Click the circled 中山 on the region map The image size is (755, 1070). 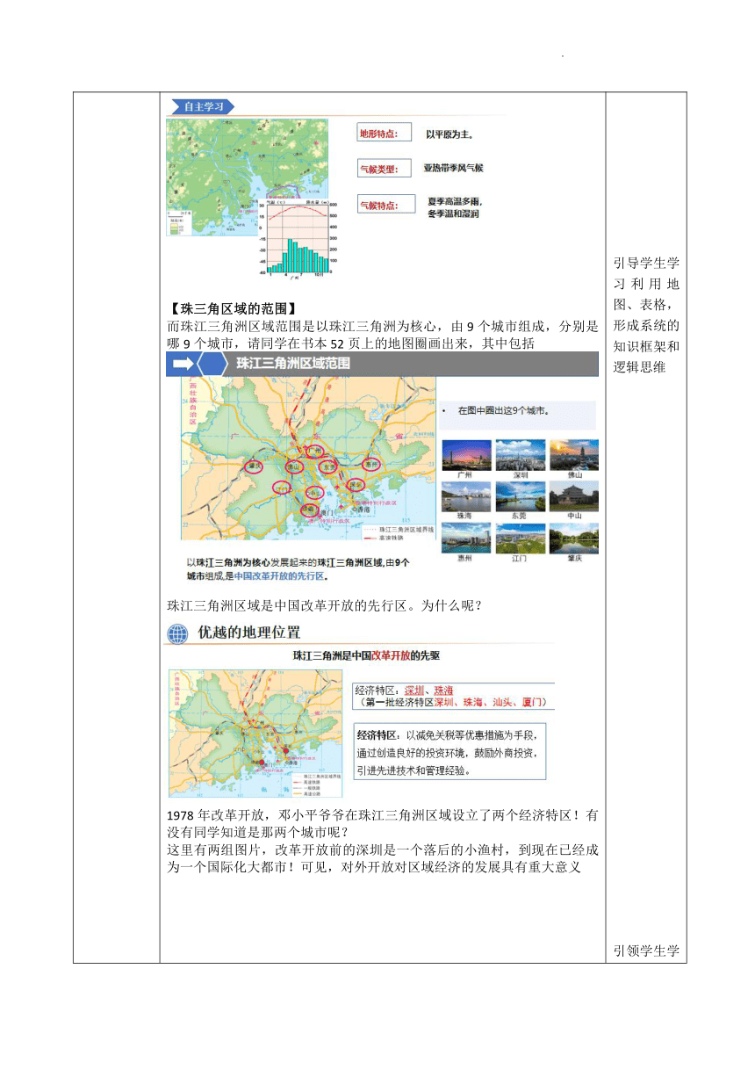click(313, 491)
